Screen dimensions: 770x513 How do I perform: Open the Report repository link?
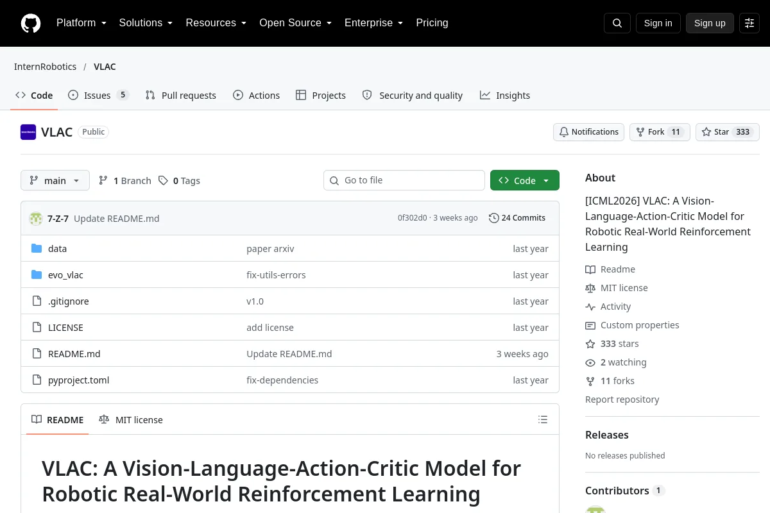coord(622,399)
